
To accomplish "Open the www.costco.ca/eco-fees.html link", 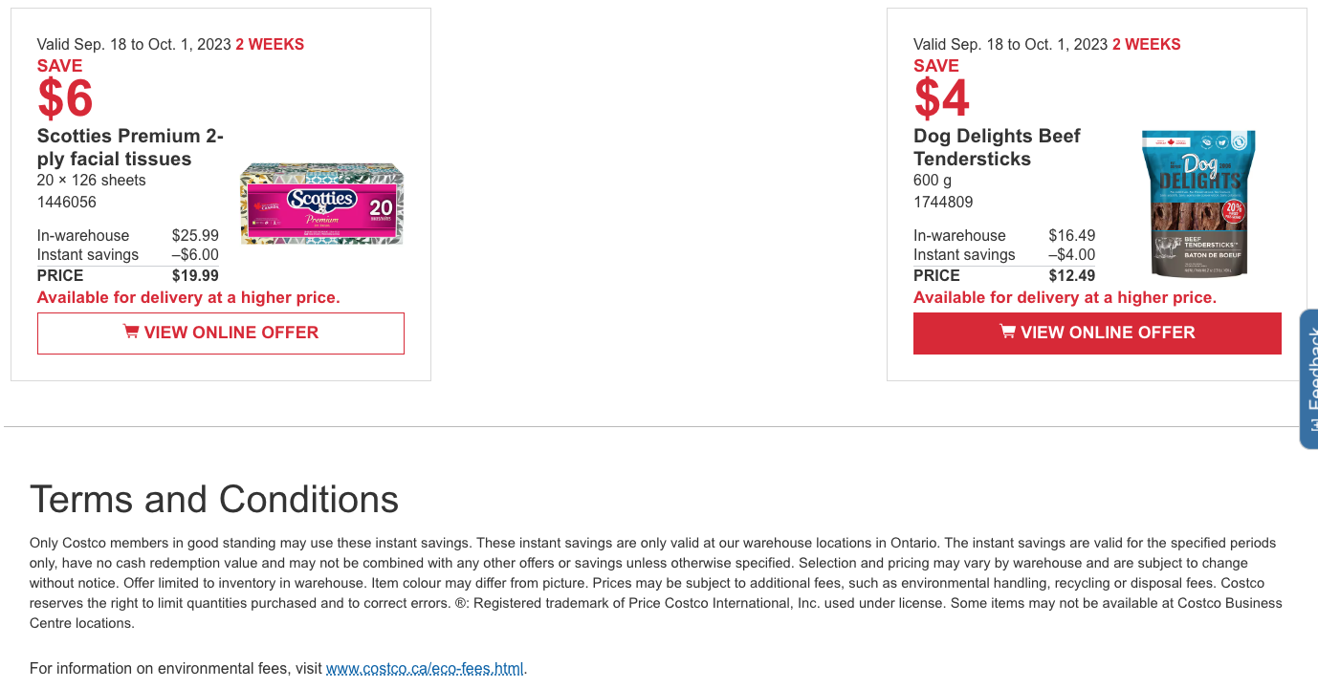I will point(424,668).
